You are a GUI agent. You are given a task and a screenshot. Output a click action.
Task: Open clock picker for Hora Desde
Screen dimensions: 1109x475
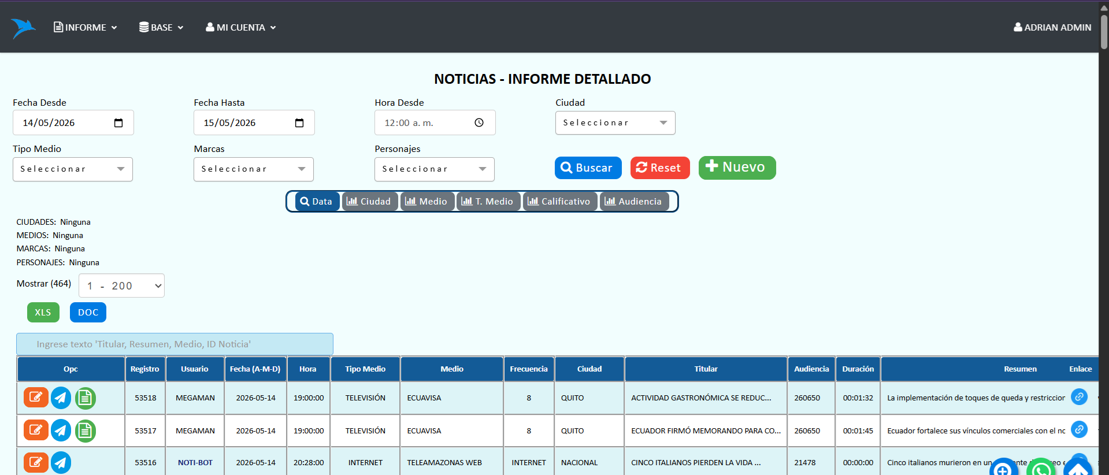[x=479, y=123]
